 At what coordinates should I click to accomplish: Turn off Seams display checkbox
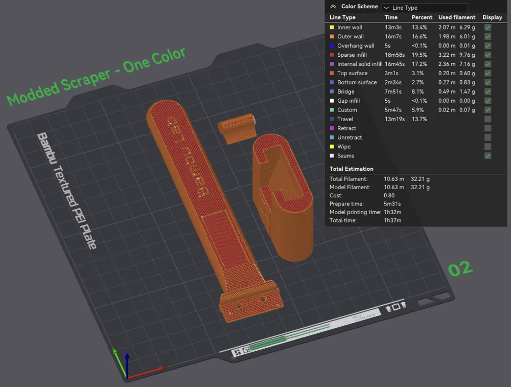coord(487,156)
